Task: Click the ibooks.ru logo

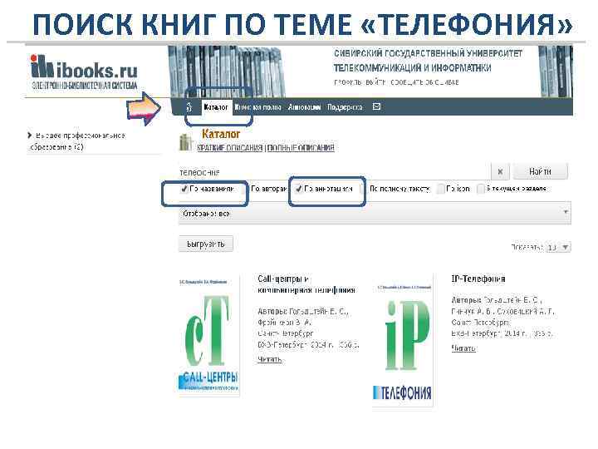Action: click(x=84, y=72)
